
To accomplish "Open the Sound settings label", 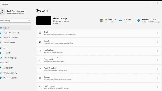I will pos(46,41).
